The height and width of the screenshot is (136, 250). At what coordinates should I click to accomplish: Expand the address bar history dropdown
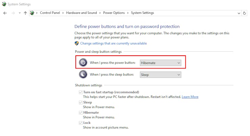click(x=239, y=13)
